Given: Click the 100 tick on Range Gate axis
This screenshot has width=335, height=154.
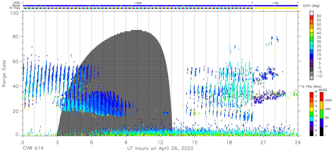Looking at the screenshot, I should click(14, 13).
